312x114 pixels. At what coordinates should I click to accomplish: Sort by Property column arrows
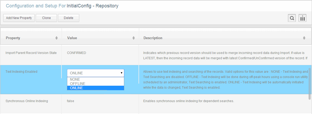pyautogui.click(x=56, y=38)
